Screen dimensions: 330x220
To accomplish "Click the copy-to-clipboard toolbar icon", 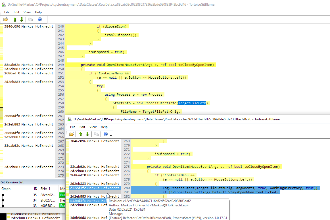I will point(30,19).
